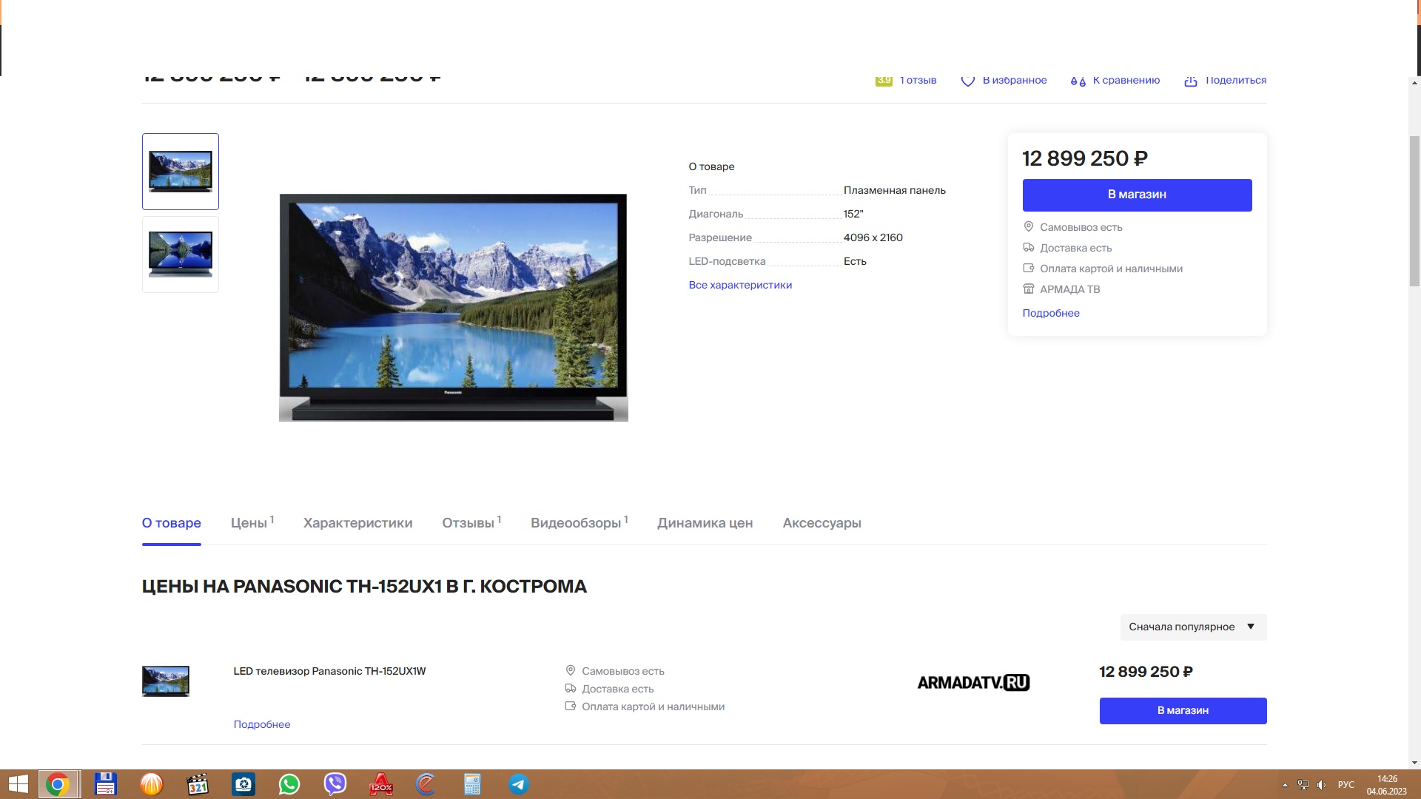Click В магазин button in the ARMADATV row
Viewport: 1421px width, 799px height.
pos(1183,710)
